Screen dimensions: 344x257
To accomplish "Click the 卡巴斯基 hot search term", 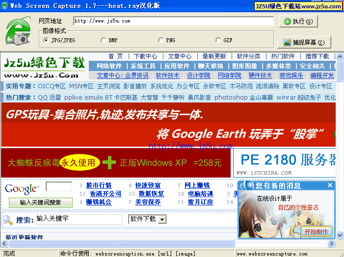I will (x=126, y=97).
